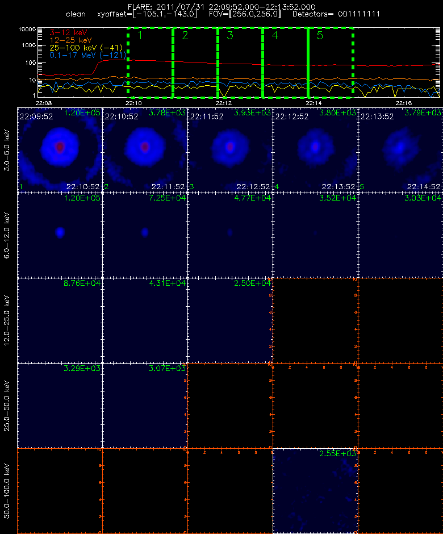
Task: Click the '6.0-12.0 keV' row label
Action: point(7,235)
